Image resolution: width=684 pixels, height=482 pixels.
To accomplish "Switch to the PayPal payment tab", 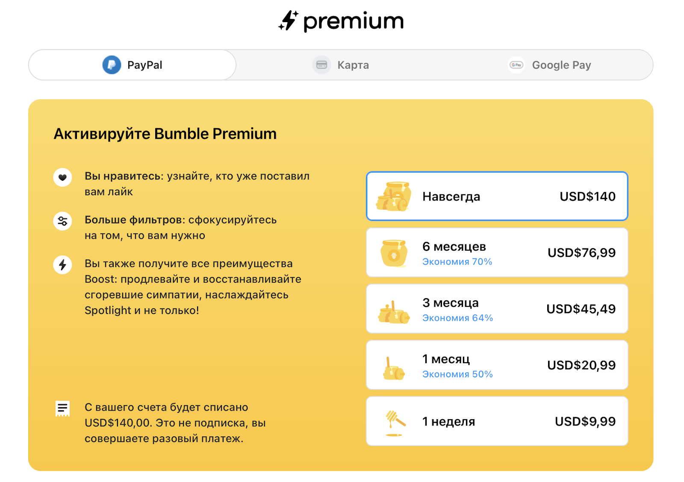I will click(x=133, y=65).
